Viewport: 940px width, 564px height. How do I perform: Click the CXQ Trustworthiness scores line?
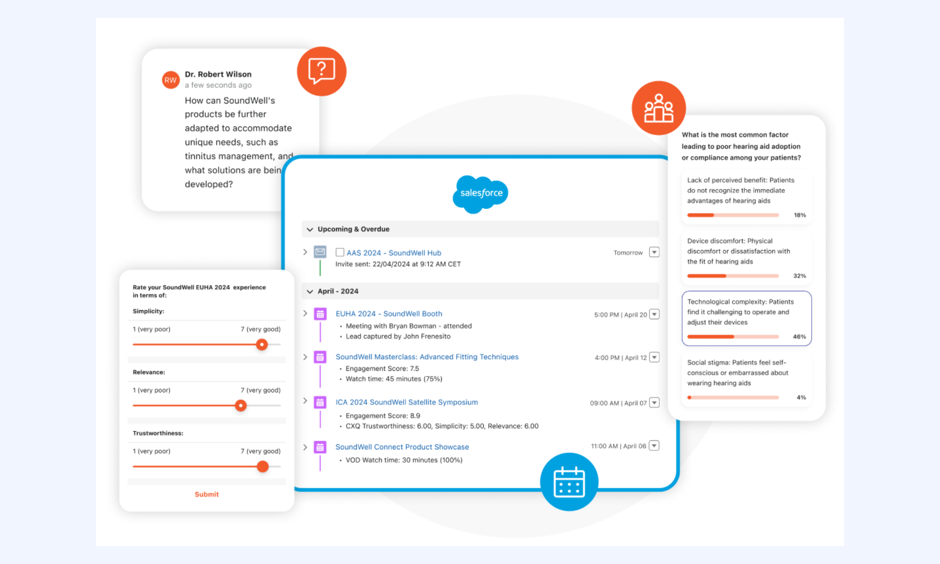[442, 426]
